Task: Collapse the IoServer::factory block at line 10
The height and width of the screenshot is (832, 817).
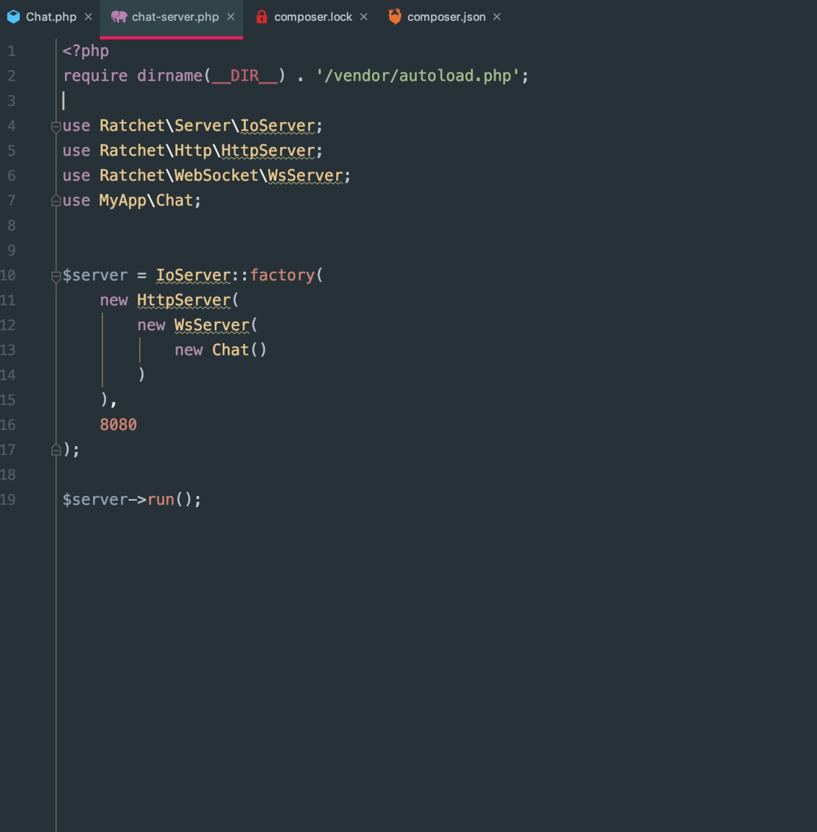Action: point(56,276)
